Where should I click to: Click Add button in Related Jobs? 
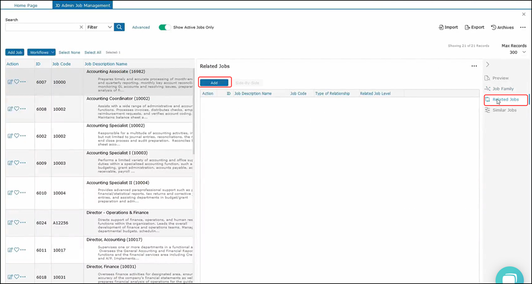tap(214, 83)
